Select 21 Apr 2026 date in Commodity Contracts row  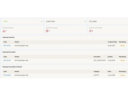tap(111, 75)
